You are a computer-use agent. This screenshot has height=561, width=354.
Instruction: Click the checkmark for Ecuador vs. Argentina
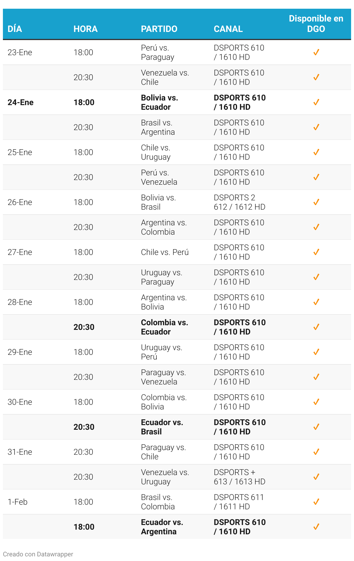pyautogui.click(x=316, y=527)
